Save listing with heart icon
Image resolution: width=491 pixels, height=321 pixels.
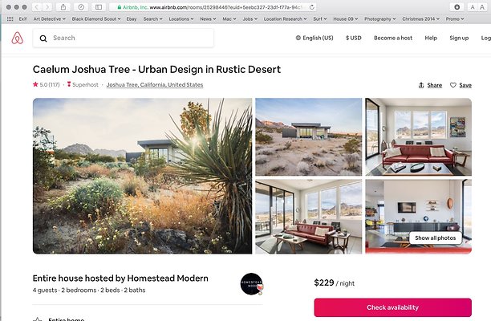(x=461, y=85)
